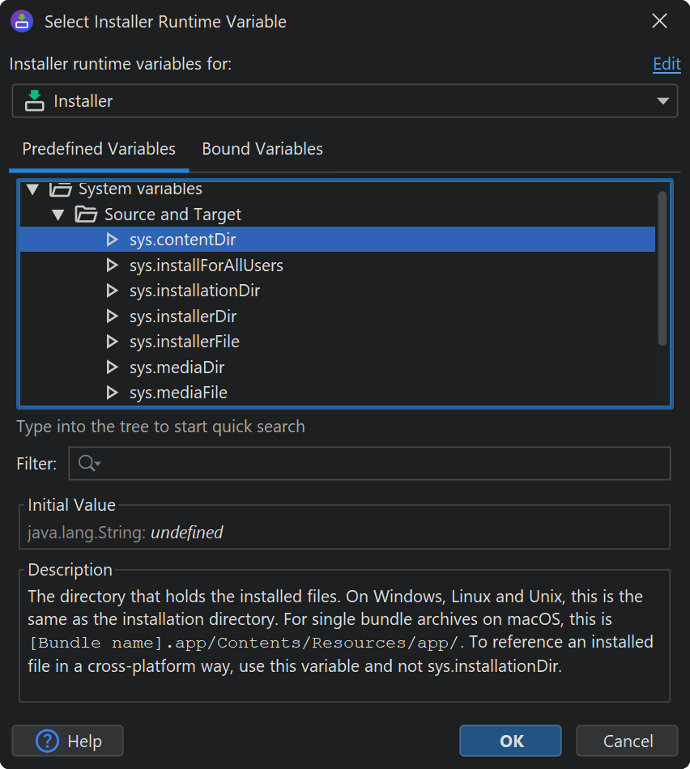Switch to the Bound Variables tab

point(262,149)
